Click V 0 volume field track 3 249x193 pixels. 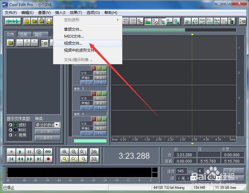87,99
